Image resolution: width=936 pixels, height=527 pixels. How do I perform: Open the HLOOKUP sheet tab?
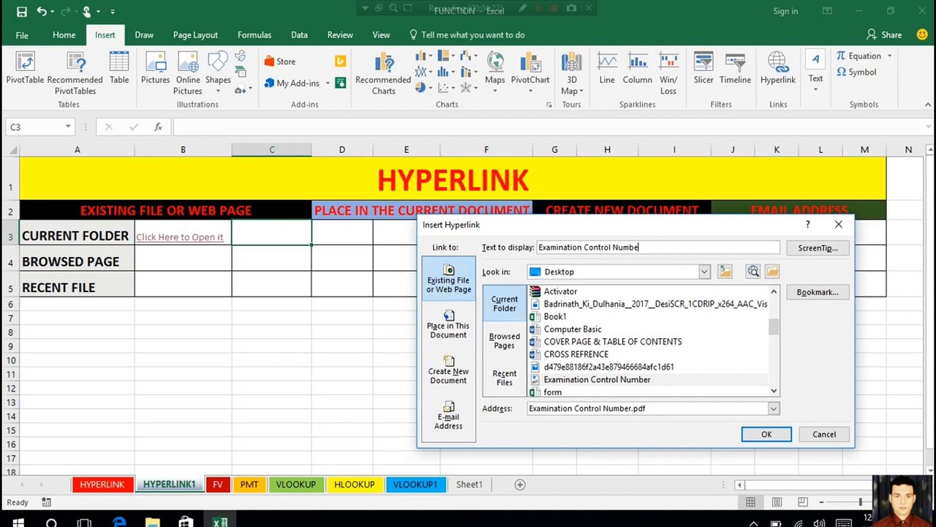click(x=354, y=485)
